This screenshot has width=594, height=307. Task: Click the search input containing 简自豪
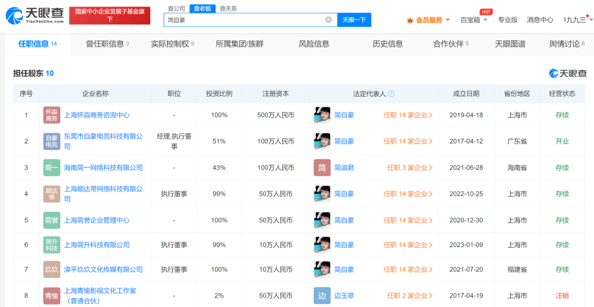pos(244,20)
